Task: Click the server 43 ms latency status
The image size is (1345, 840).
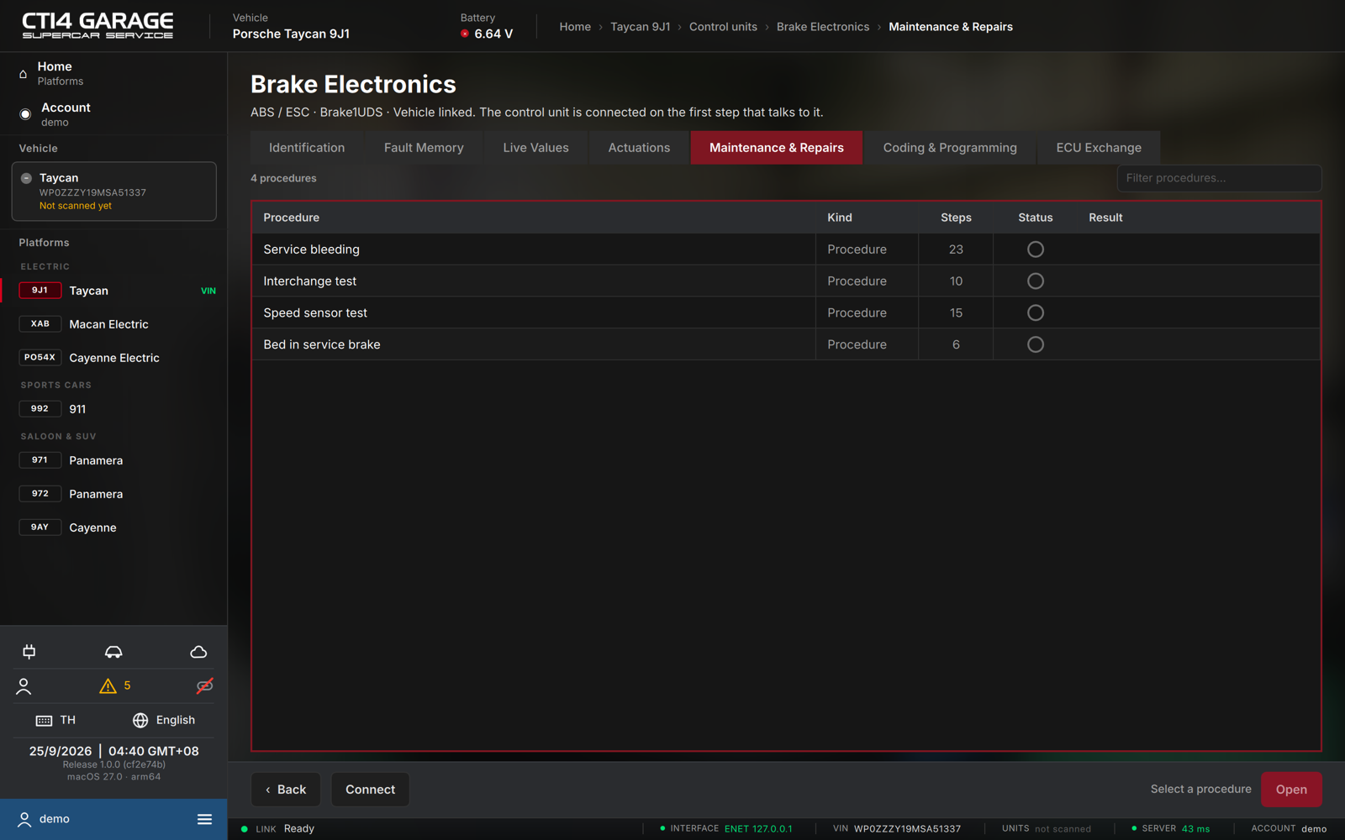Action: click(x=1195, y=829)
